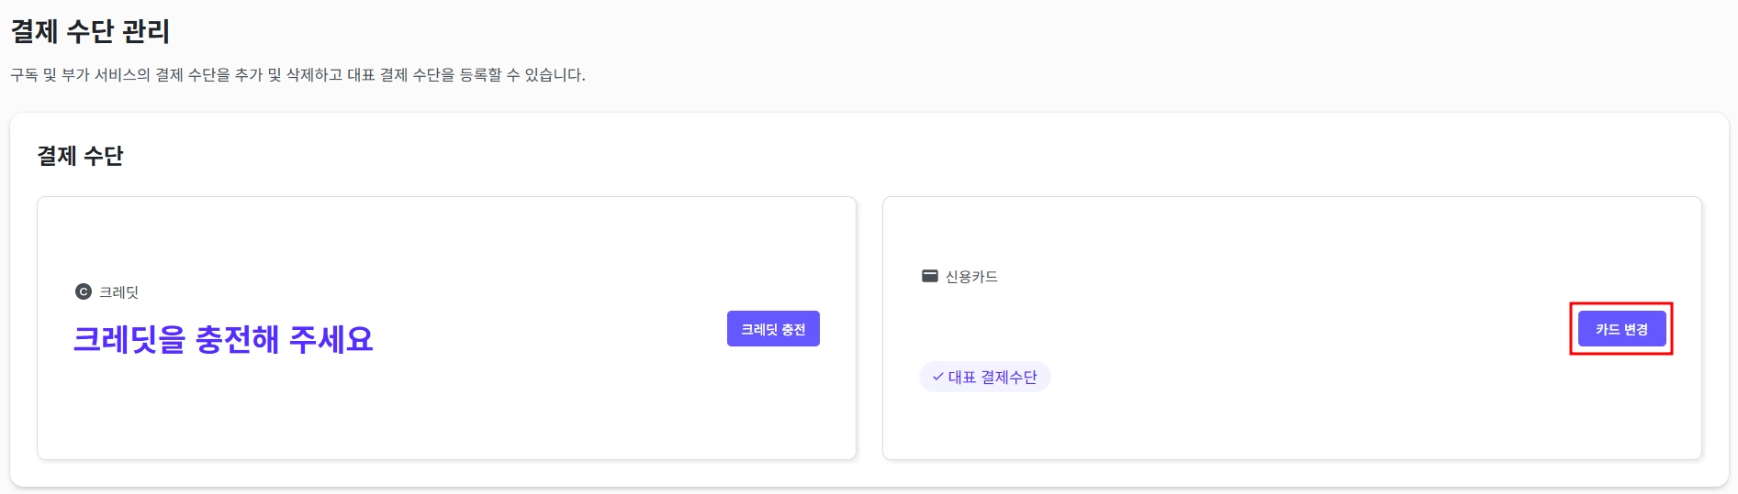The width and height of the screenshot is (1738, 494).
Task: Charge credits using the purple button in the 크레딧 panel
Action: (x=773, y=329)
